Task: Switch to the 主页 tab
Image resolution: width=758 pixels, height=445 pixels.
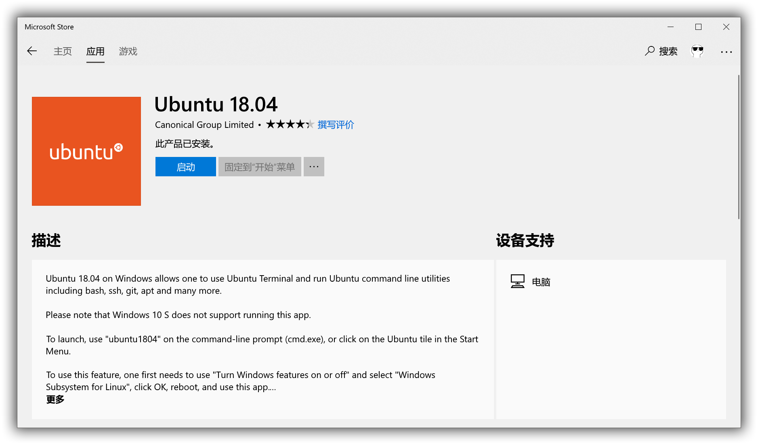Action: (x=63, y=51)
